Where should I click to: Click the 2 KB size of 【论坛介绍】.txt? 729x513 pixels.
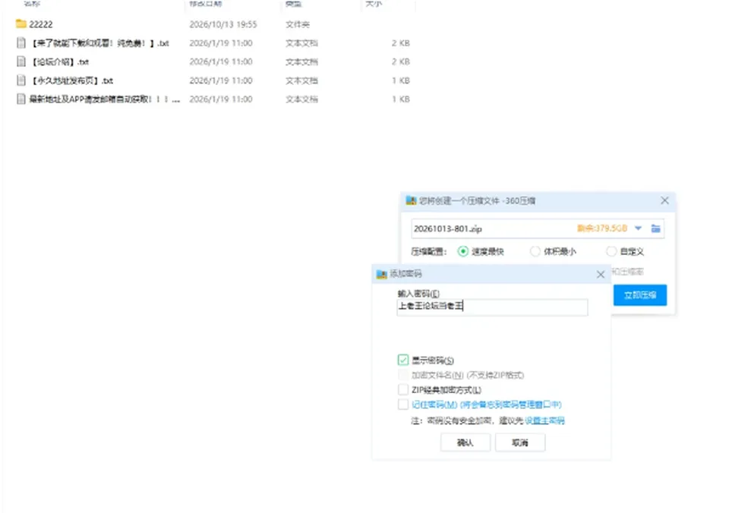click(401, 61)
